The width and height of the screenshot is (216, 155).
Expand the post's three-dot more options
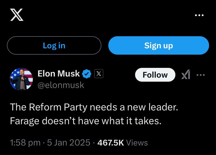coord(201,75)
